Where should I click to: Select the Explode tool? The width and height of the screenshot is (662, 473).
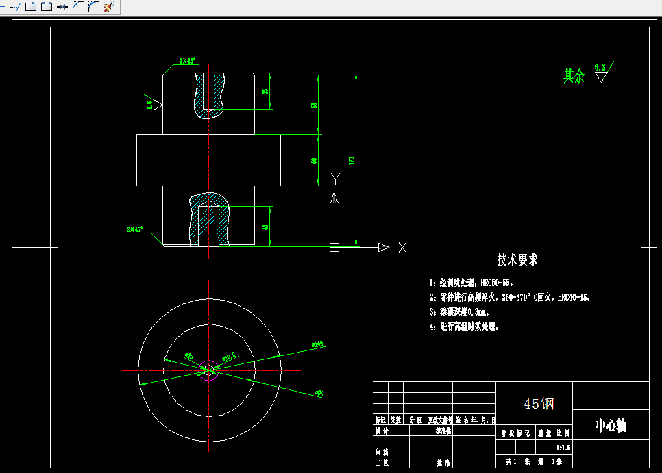point(109,7)
